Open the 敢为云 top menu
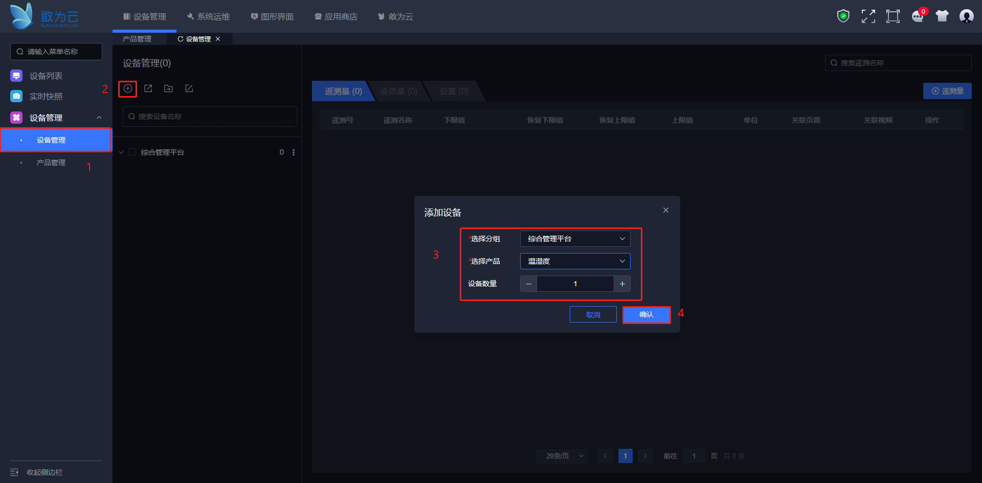Viewport: 982px width, 483px height. [x=395, y=17]
